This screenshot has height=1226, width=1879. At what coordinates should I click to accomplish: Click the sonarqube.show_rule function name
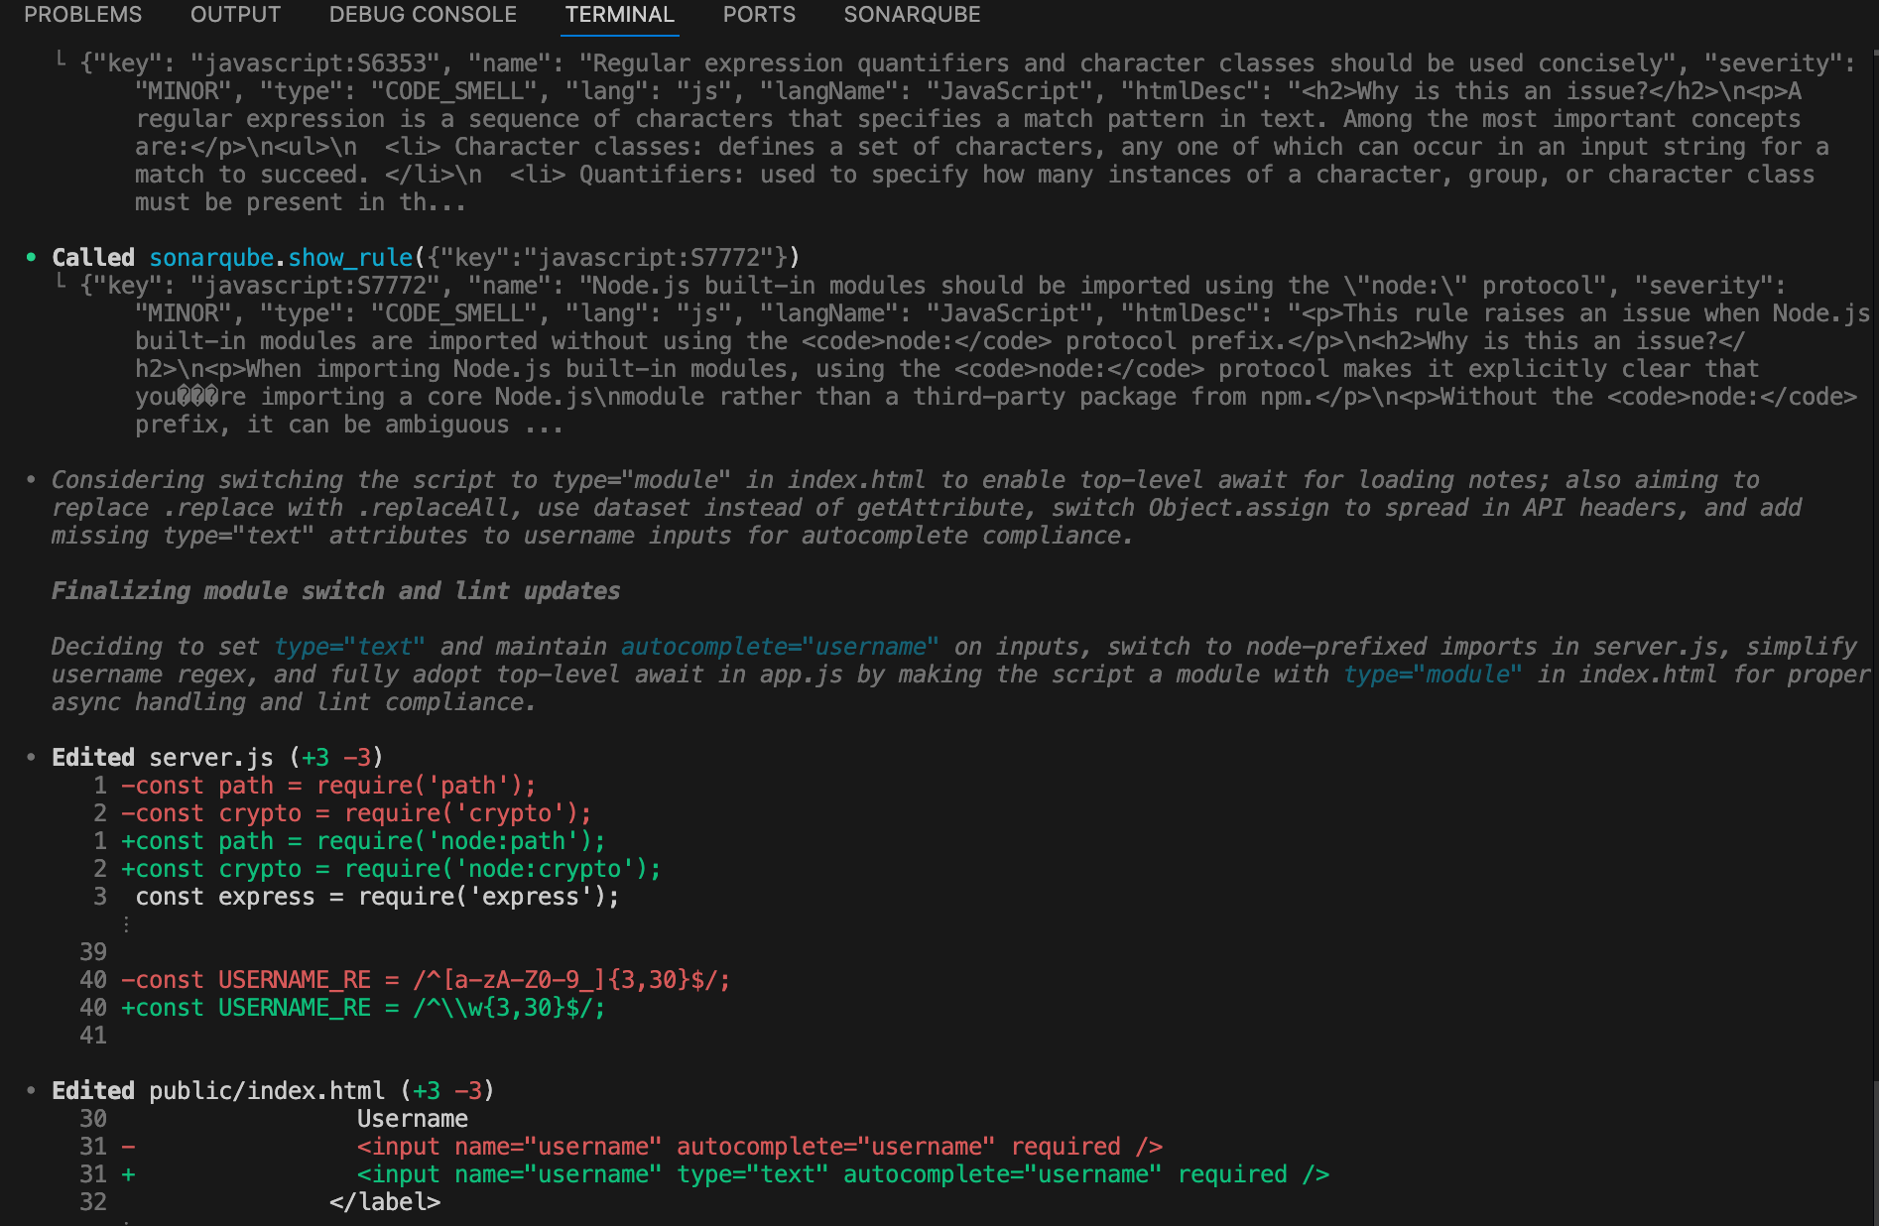click(x=281, y=258)
